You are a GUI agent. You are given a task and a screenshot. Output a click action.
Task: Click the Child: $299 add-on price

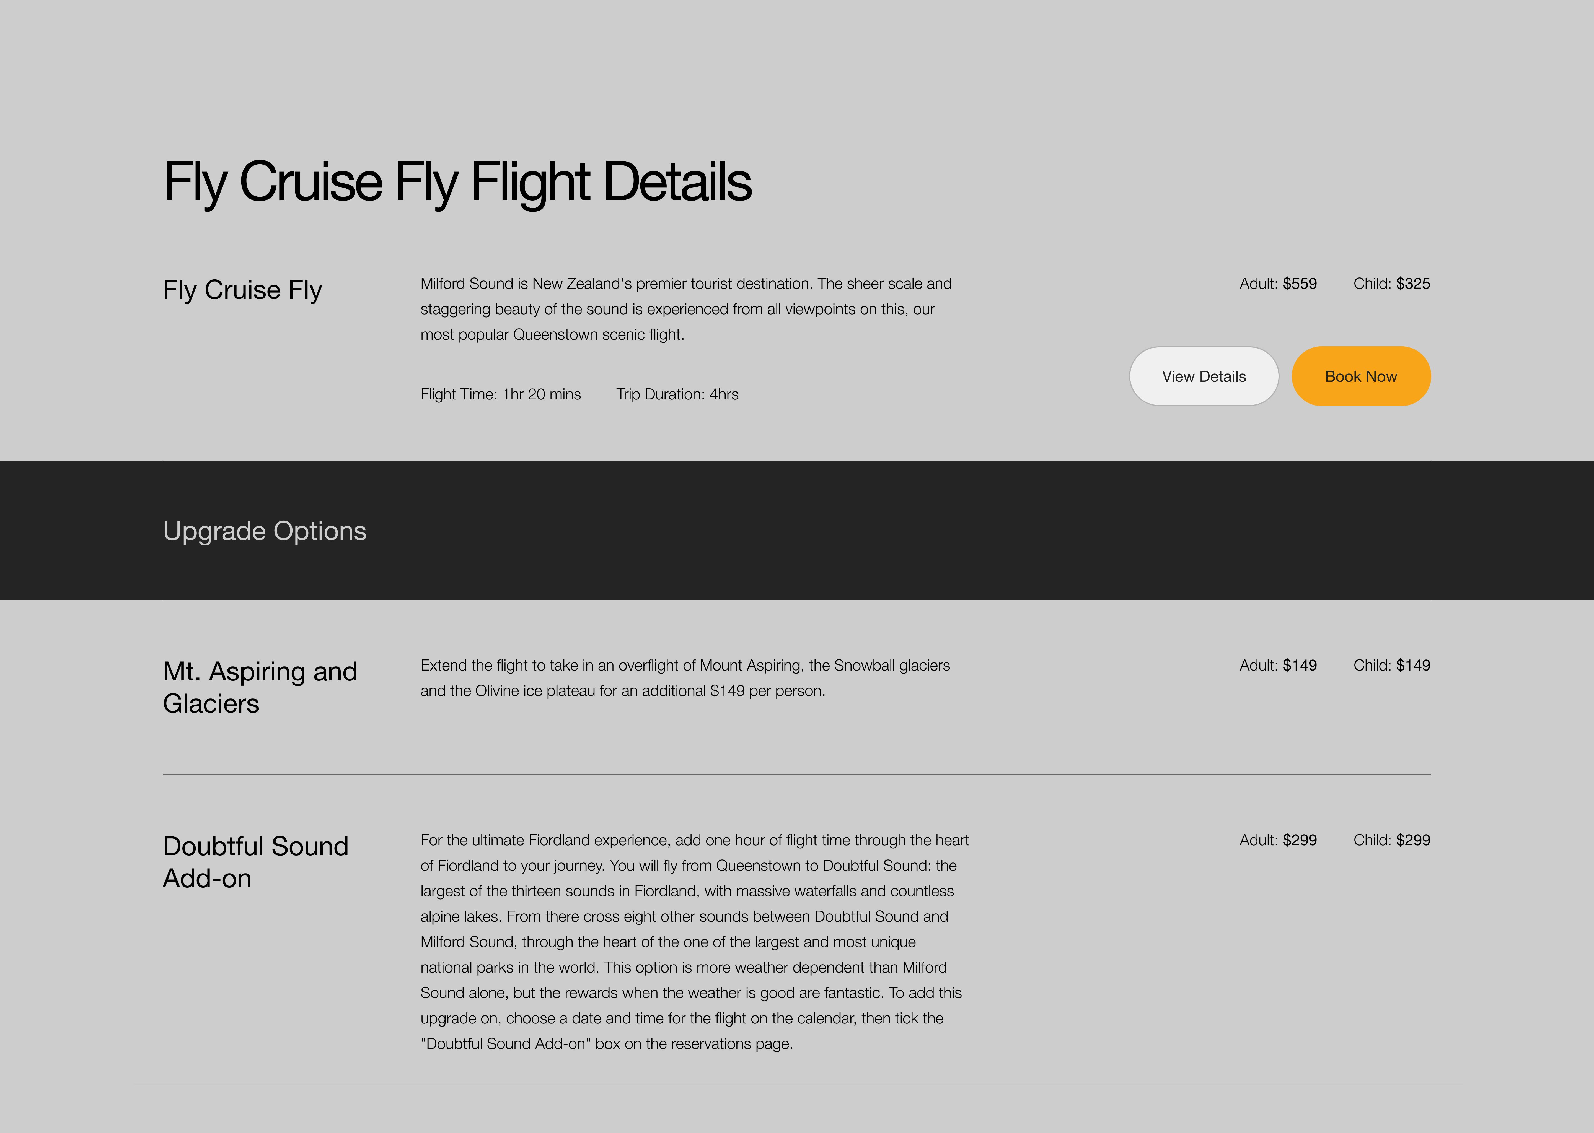(x=1392, y=840)
